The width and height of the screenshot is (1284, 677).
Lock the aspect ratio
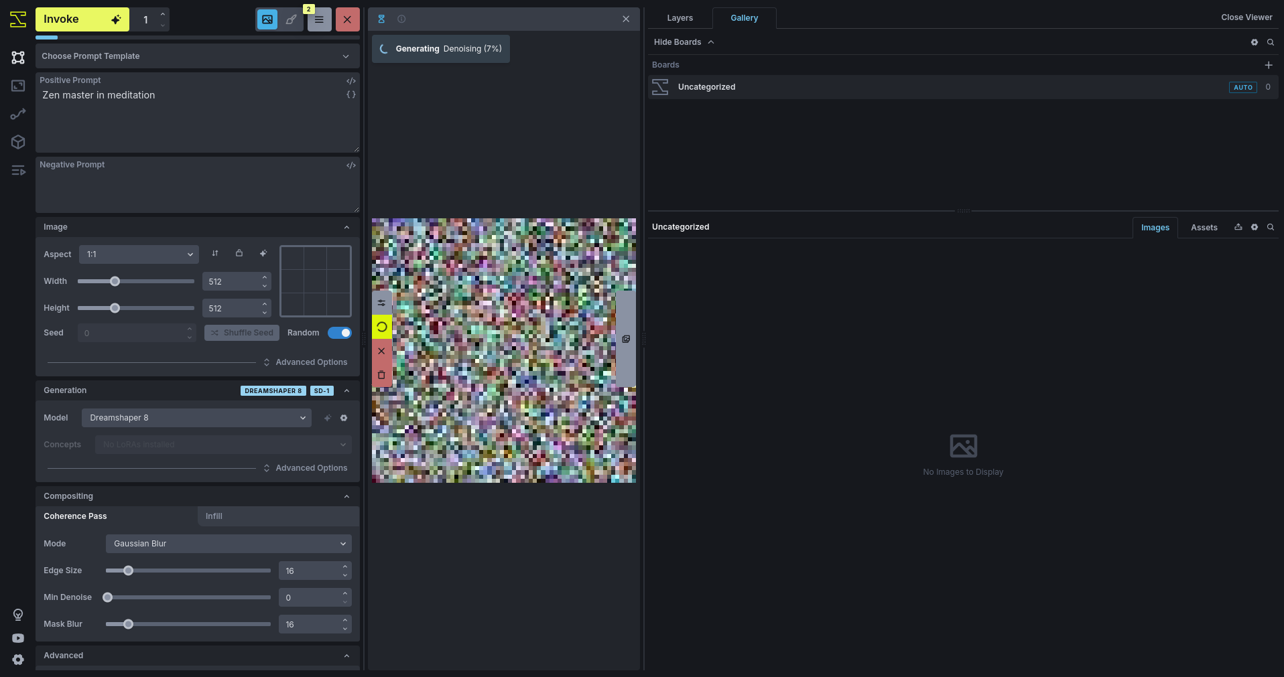[x=239, y=253]
